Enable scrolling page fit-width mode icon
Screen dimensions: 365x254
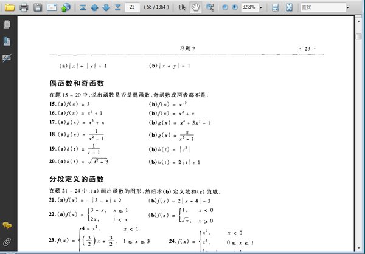pos(275,7)
